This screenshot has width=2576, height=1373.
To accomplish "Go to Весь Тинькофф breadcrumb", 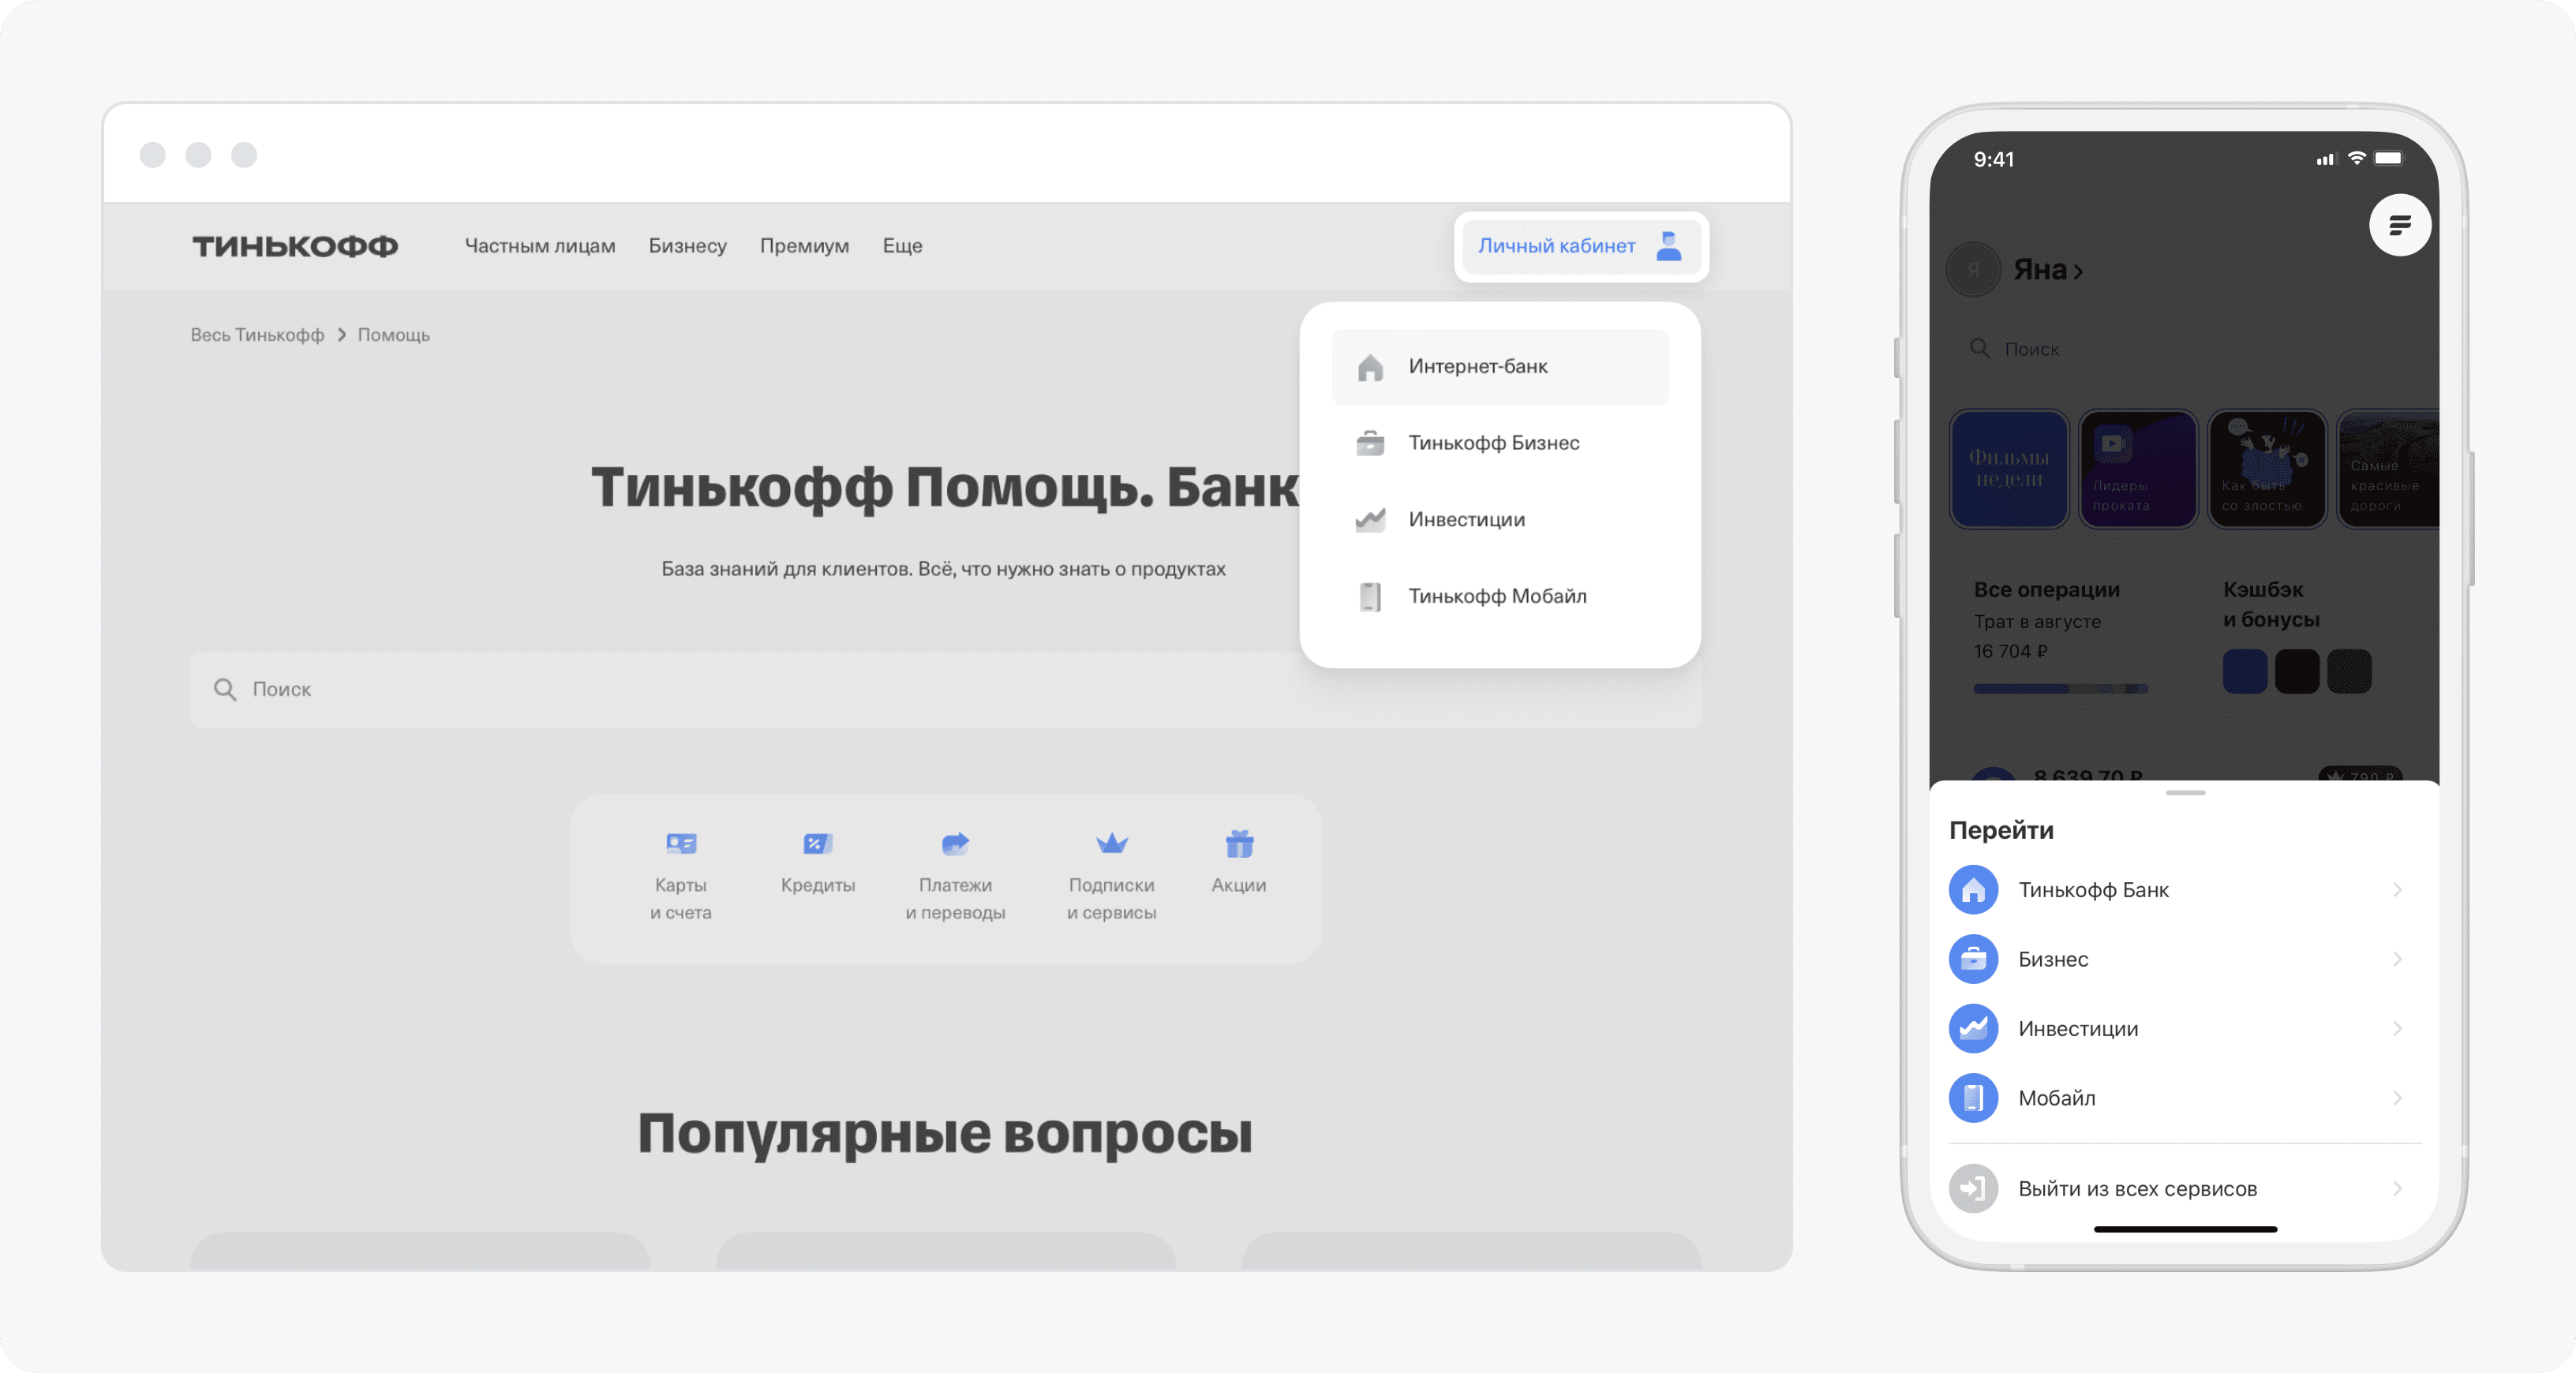I will coord(257,335).
